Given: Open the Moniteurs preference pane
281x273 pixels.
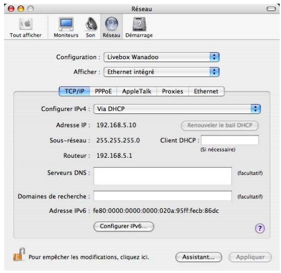Looking at the screenshot, I should pyautogui.click(x=66, y=28).
